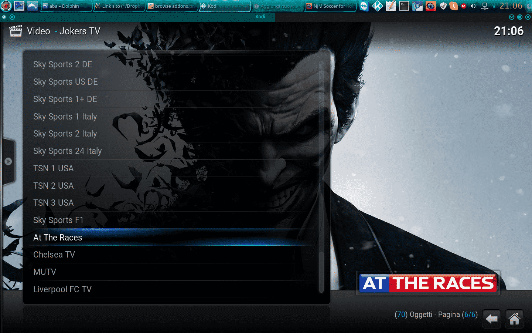This screenshot has height=333, width=532.
Task: Launch TeamViewer from the panel
Action: coord(364,6)
